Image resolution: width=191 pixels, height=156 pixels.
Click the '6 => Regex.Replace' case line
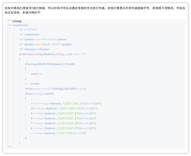point(63,128)
